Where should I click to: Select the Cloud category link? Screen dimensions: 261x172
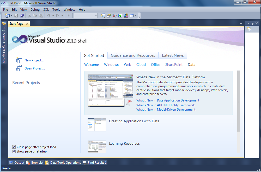coord(141,65)
